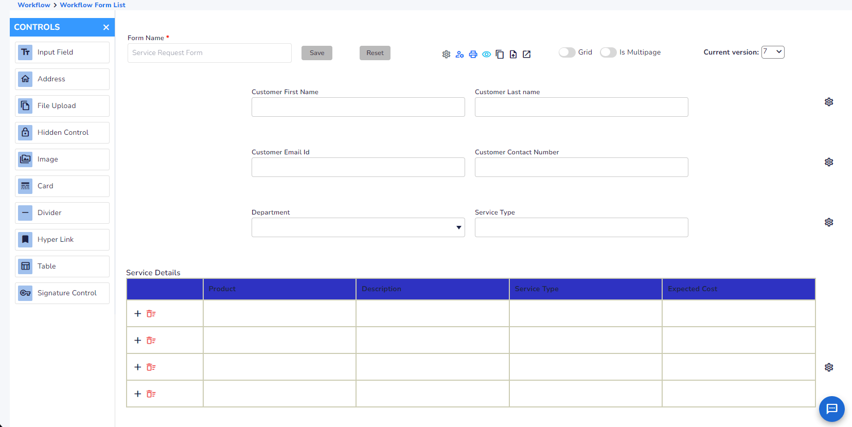Expand the Department dropdown

click(358, 227)
